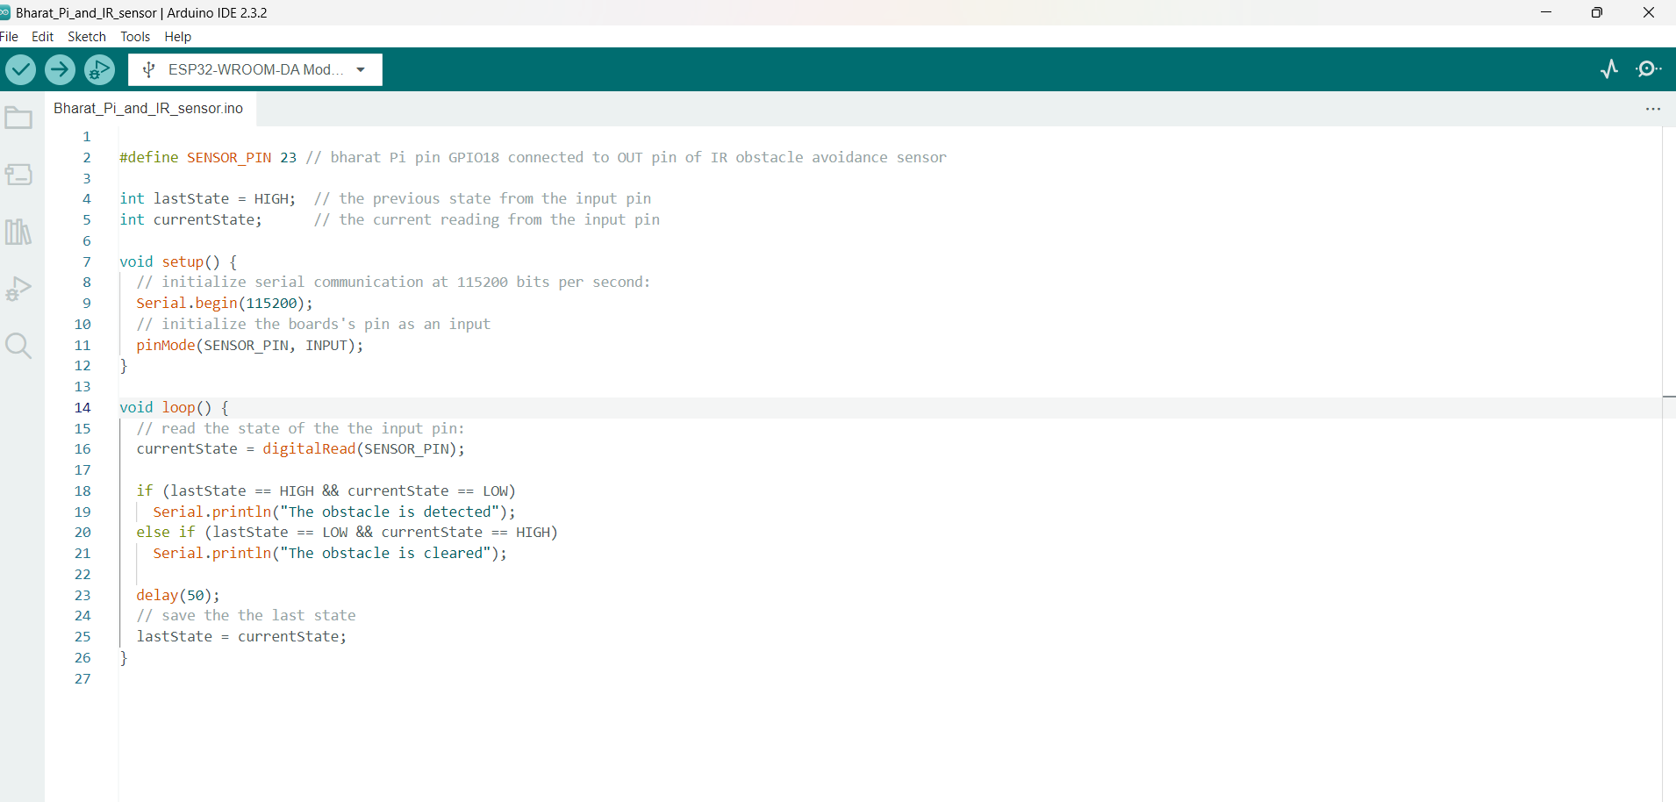The image size is (1676, 802).
Task: Click 'lastState = currentState;' assignment
Action: tap(241, 637)
